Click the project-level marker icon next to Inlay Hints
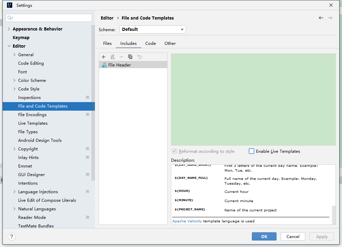The image size is (342, 247). point(87,157)
